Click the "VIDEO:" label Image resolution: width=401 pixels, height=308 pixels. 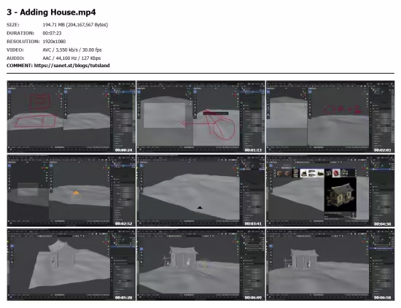15,50
